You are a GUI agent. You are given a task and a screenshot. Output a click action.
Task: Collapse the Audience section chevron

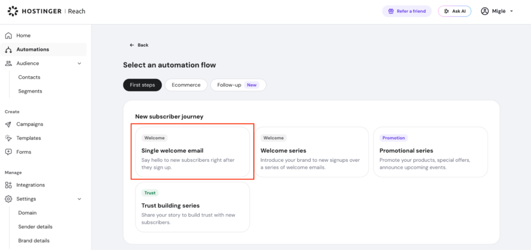click(x=79, y=64)
